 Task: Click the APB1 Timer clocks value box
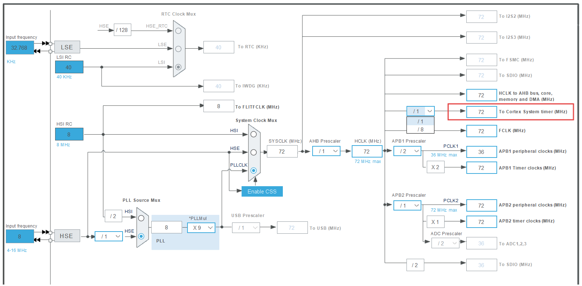(x=482, y=168)
